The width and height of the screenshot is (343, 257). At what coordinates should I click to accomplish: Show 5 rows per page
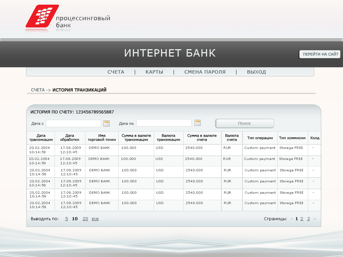(67, 219)
